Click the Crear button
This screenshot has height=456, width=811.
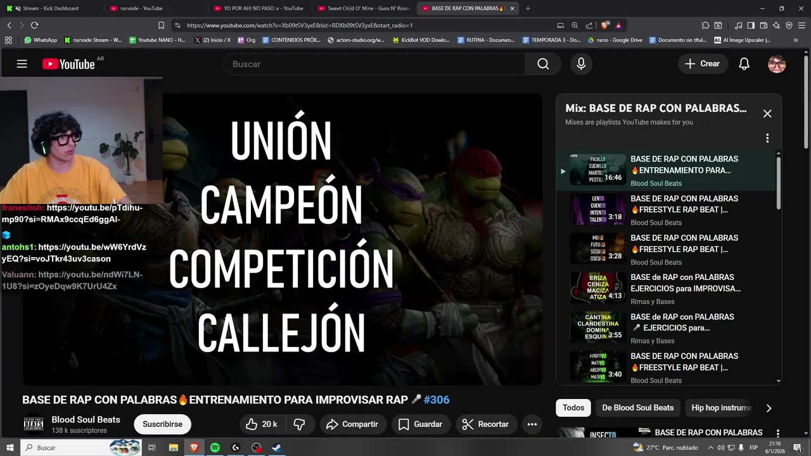point(702,64)
